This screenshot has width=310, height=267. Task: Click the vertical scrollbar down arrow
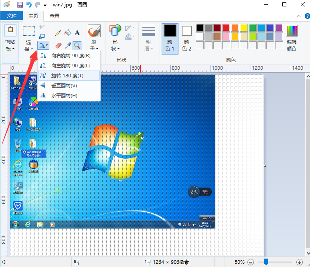click(x=308, y=253)
